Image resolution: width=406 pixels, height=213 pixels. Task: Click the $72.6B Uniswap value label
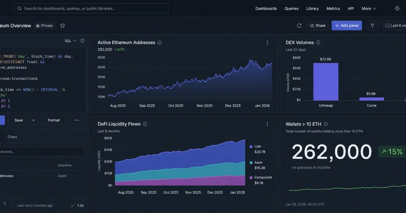coord(325,59)
